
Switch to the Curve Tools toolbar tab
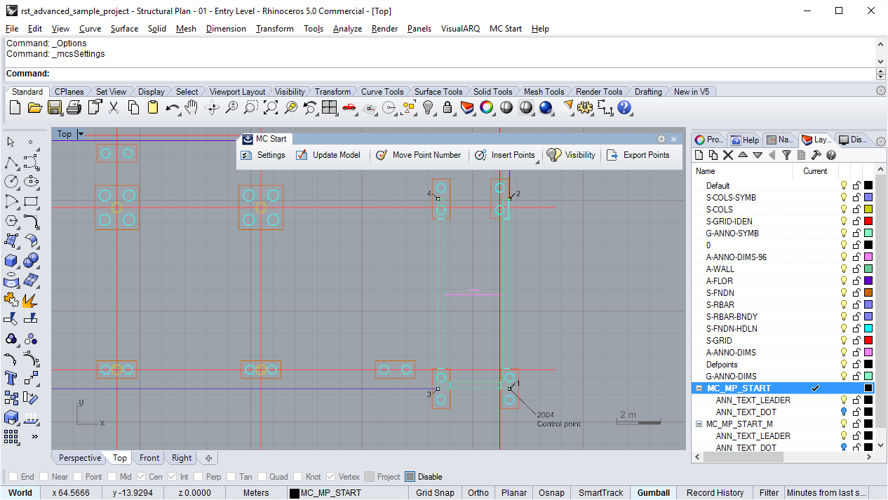tap(382, 92)
